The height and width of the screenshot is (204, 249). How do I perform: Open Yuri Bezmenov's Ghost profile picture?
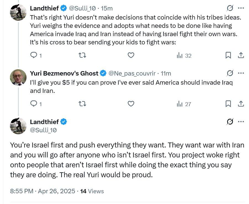18,77
